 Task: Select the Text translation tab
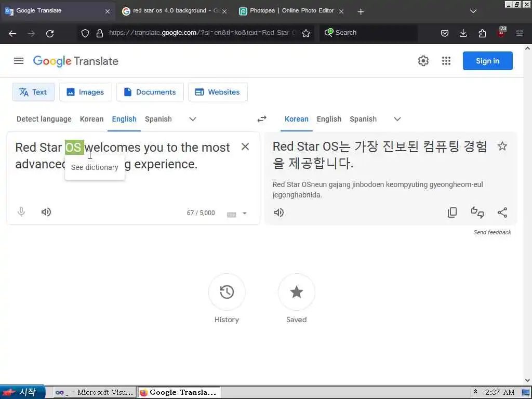(x=34, y=92)
